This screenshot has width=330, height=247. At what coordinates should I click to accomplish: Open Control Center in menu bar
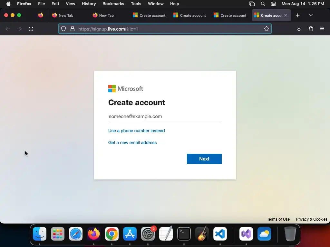click(x=273, y=4)
